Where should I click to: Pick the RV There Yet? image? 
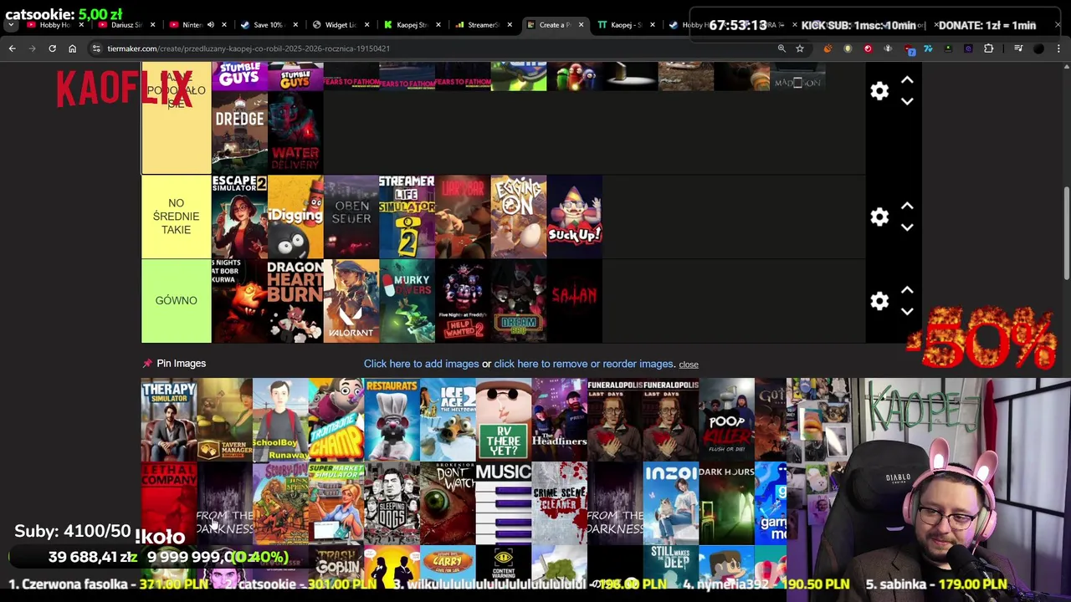[x=504, y=420]
